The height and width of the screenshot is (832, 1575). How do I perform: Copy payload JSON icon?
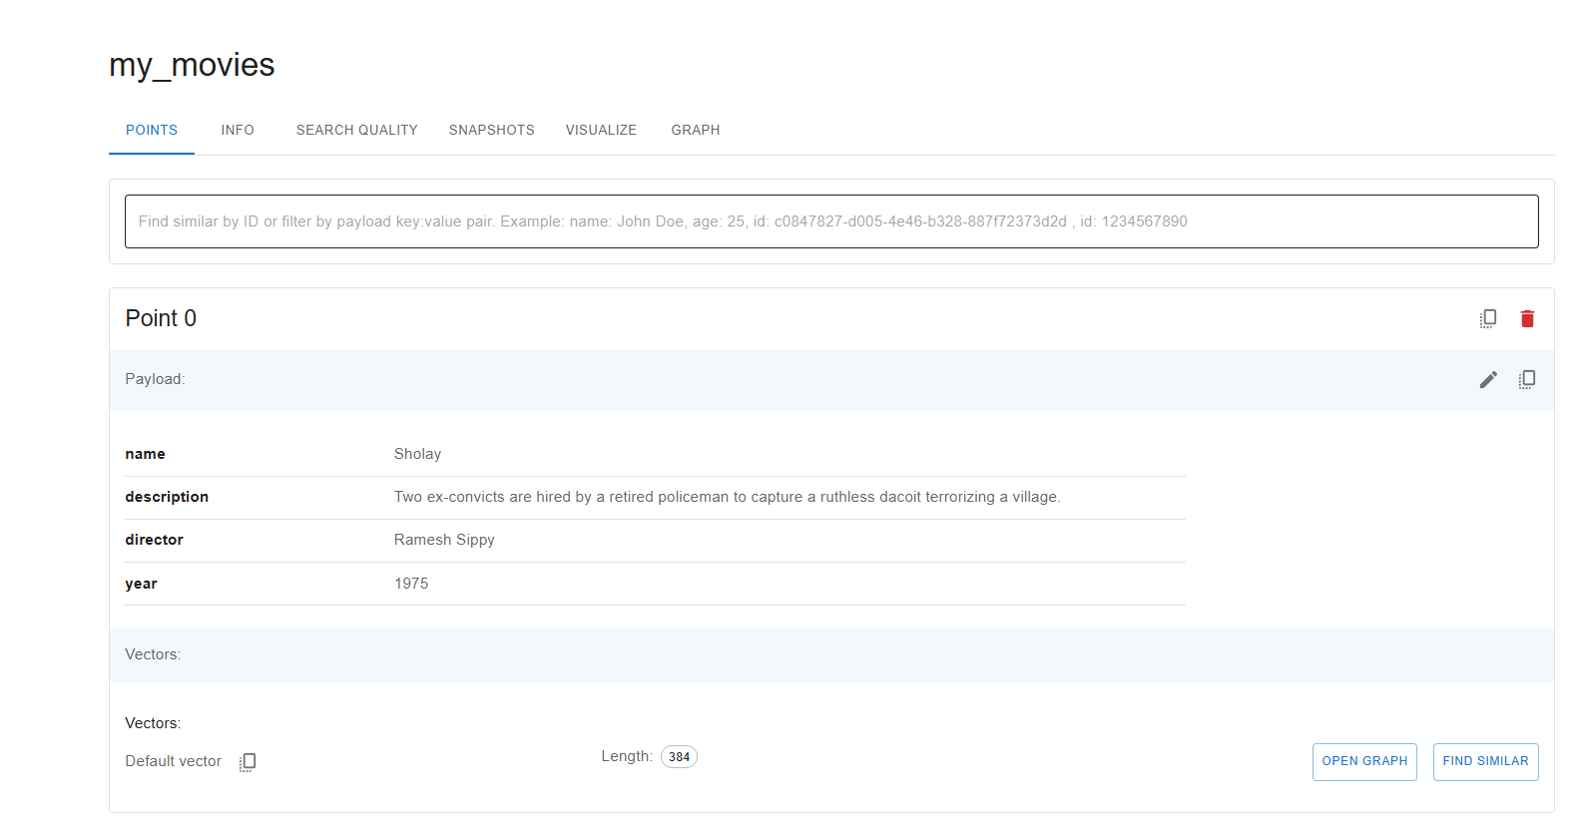1527,379
